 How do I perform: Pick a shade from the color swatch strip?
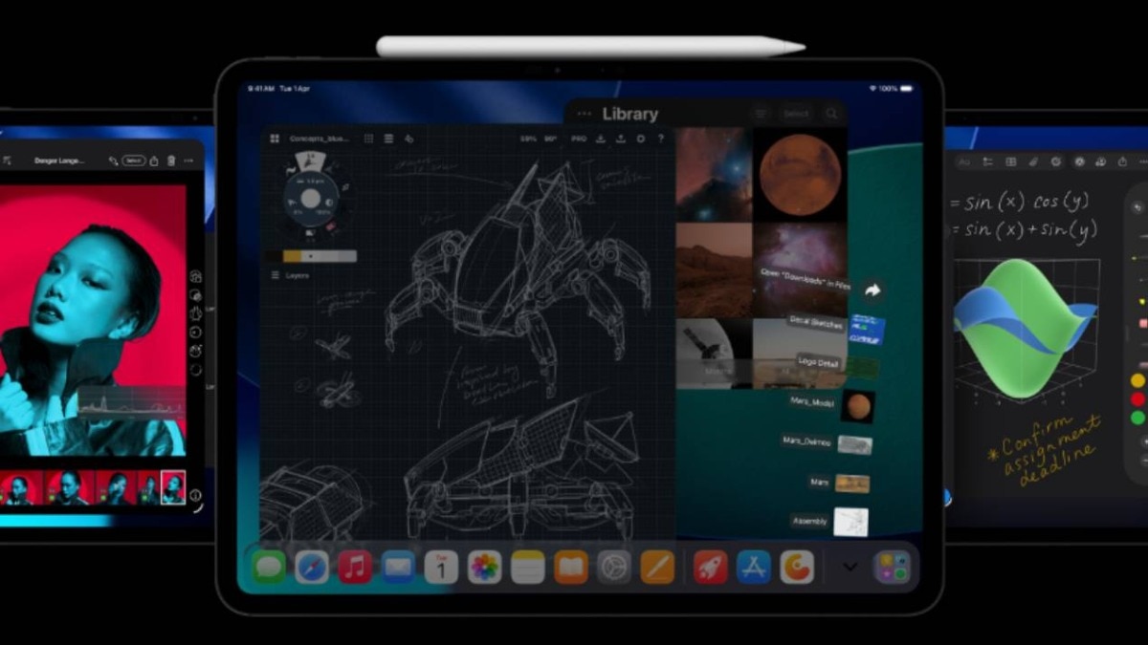click(314, 255)
